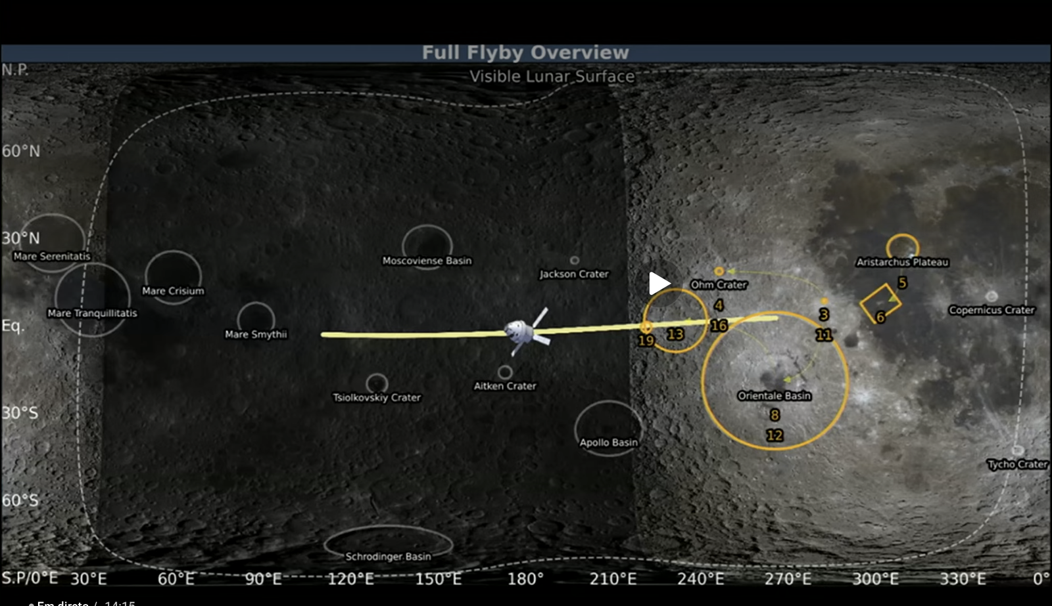This screenshot has height=606, width=1052.
Task: Select the circle marker above Aitken Crater label
Action: 504,372
